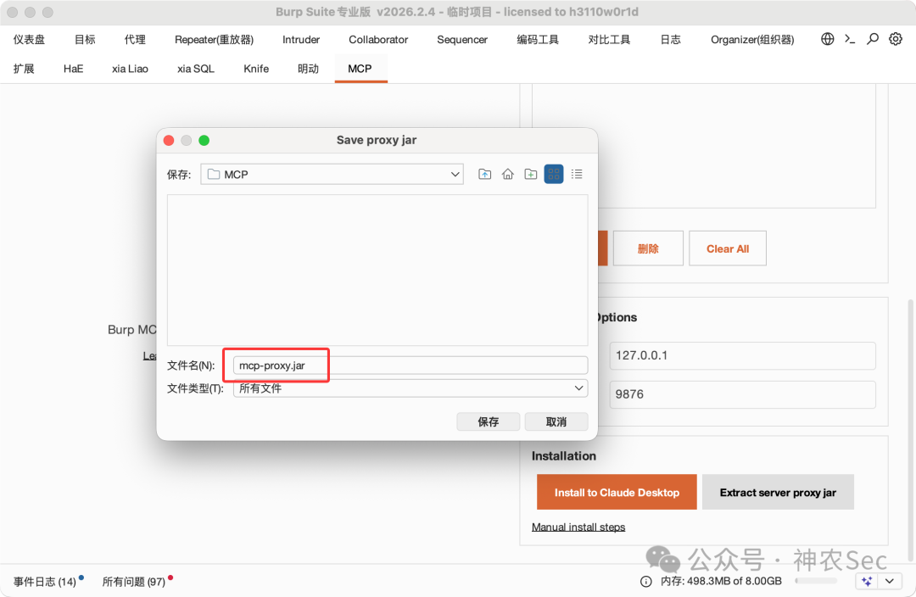Open the AI sparkle icon in status bar

pos(867,581)
